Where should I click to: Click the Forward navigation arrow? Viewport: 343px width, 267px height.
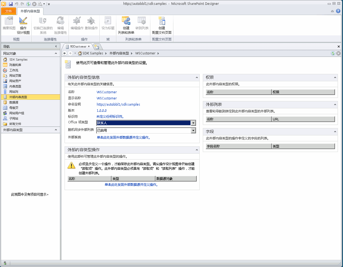pos(70,53)
